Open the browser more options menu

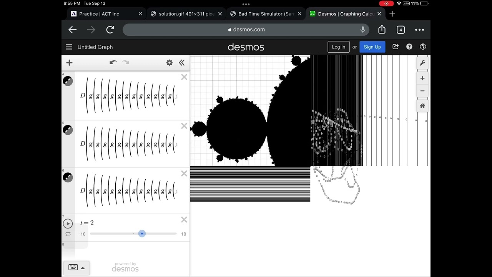(x=419, y=30)
